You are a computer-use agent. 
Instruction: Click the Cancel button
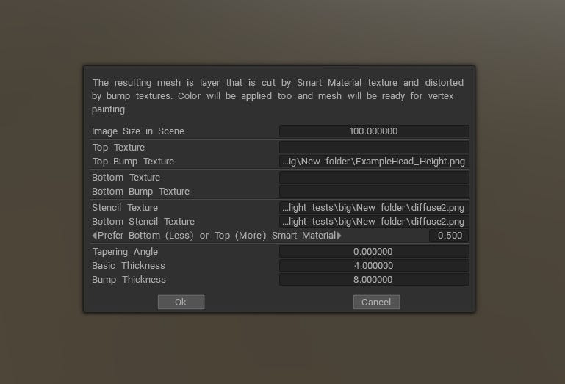[x=376, y=302]
